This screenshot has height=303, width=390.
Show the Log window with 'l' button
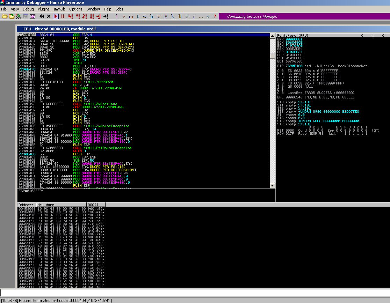[x=117, y=16]
